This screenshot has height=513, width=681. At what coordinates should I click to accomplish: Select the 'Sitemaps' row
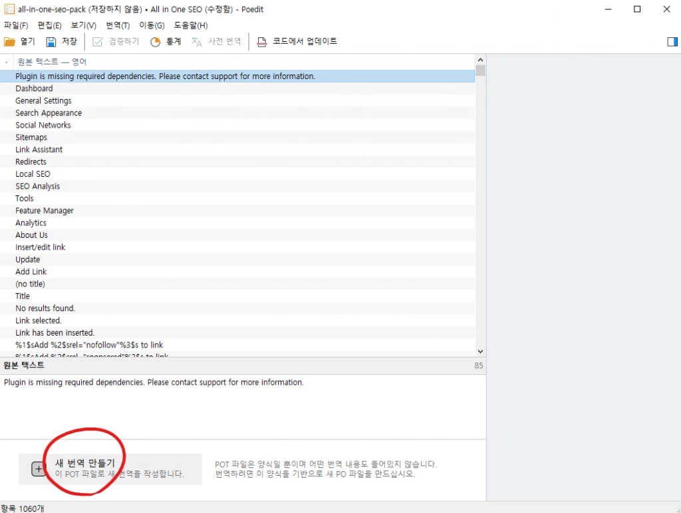237,137
